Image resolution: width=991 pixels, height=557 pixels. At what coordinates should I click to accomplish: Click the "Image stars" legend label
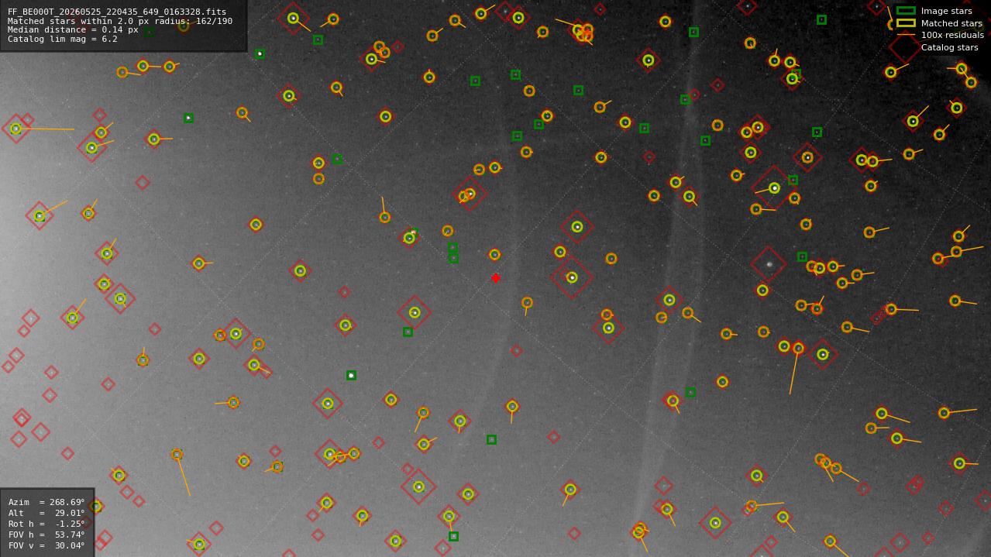(x=946, y=11)
